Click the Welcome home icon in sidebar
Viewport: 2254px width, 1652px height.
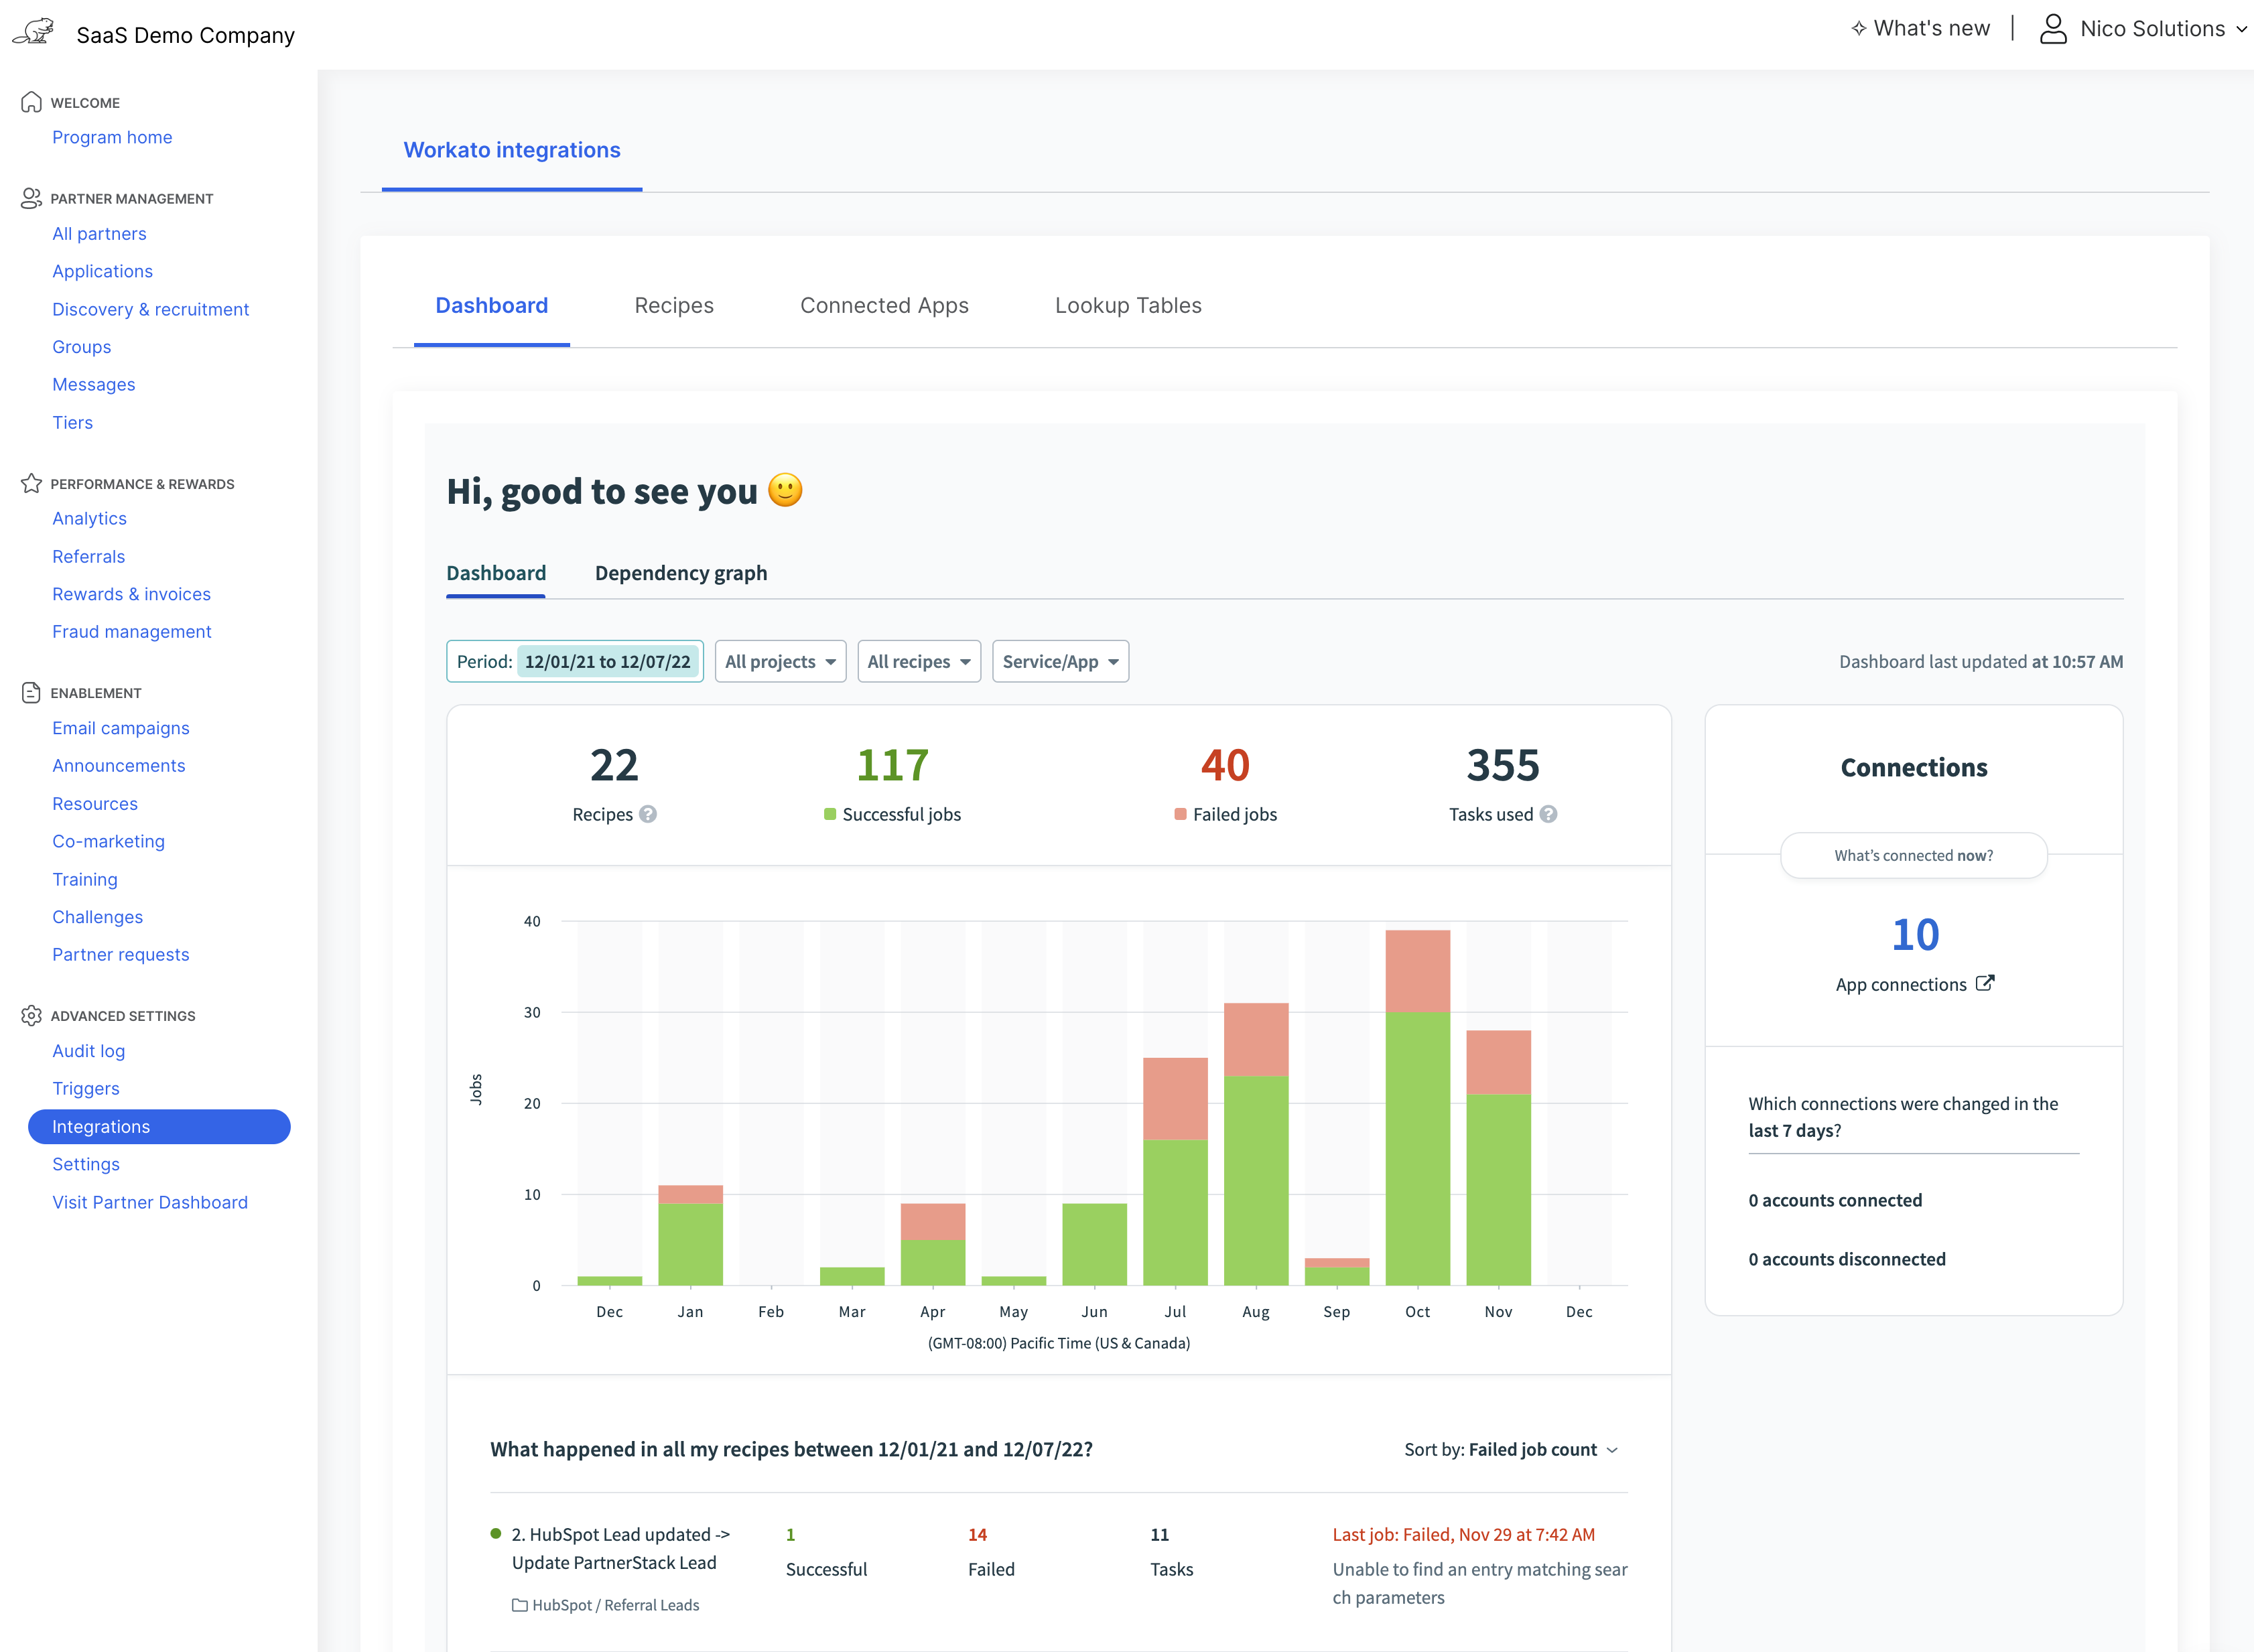(x=31, y=102)
